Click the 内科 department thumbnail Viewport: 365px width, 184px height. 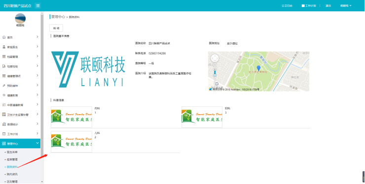[72, 117]
